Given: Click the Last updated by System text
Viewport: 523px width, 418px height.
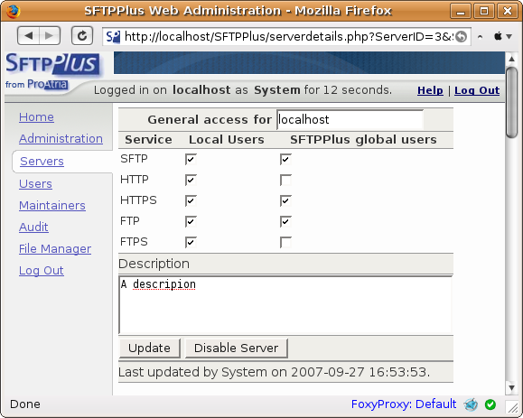Looking at the screenshot, I should 275,372.
